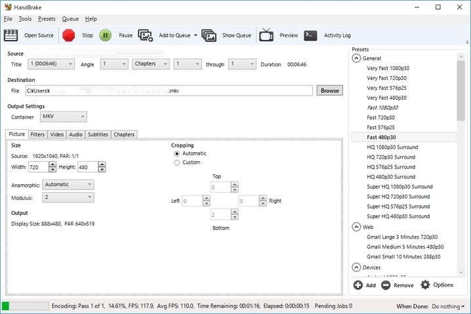Click the Browse button

(329, 90)
